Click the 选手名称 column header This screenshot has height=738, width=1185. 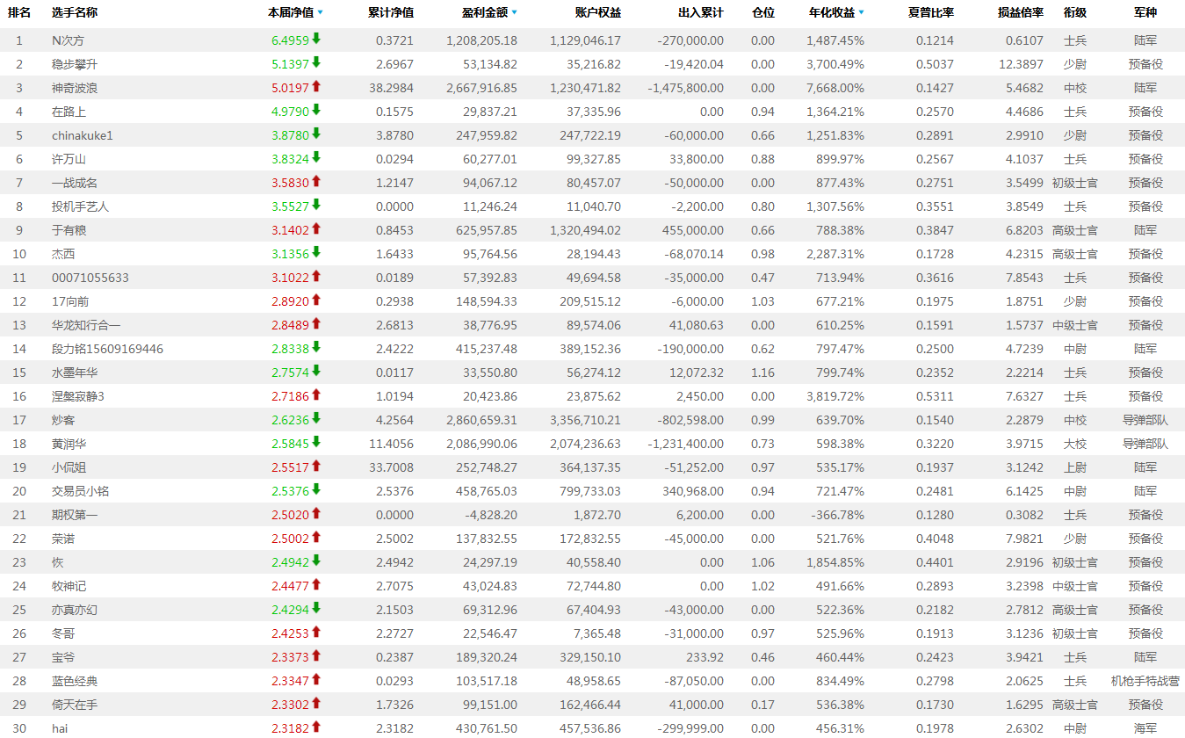pos(74,13)
